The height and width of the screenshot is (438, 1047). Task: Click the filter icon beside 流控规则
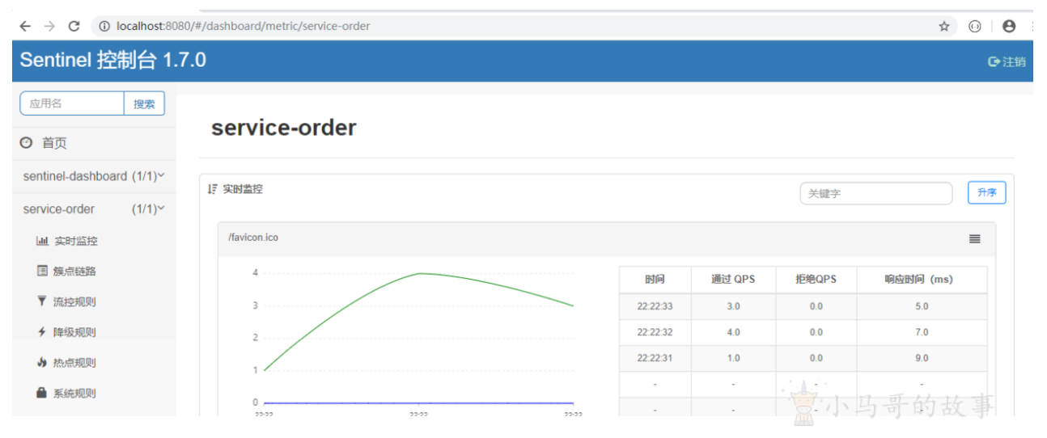(42, 301)
